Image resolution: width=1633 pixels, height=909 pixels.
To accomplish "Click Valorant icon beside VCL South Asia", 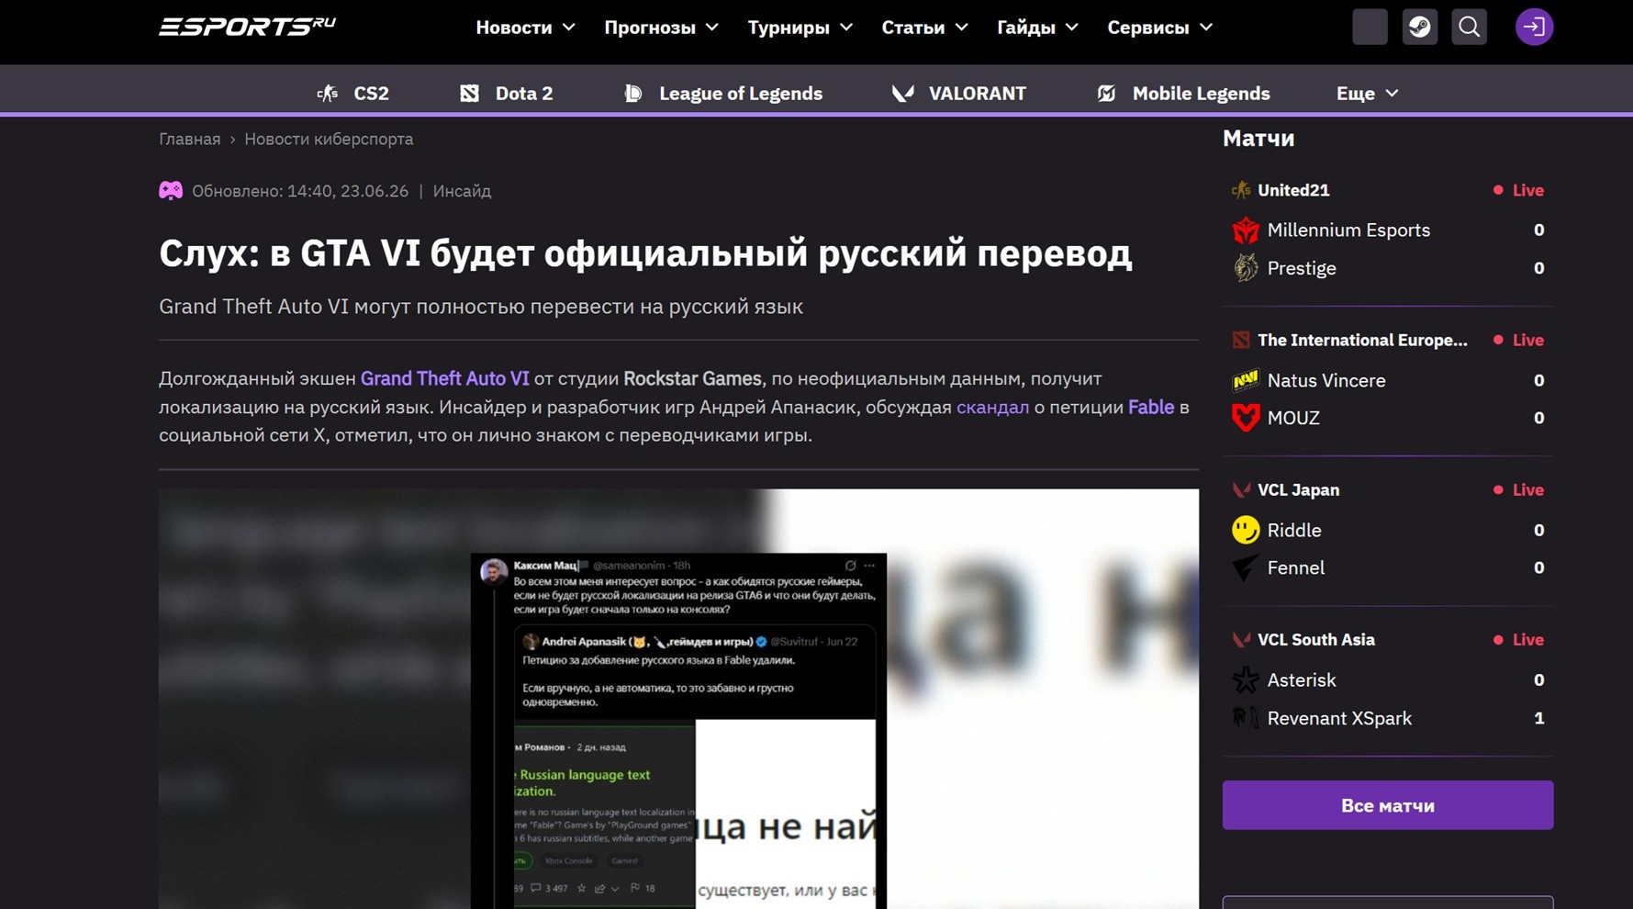I will click(1241, 640).
